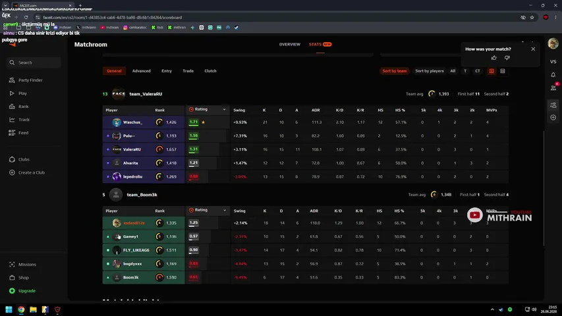Select the Clutch stats tab
Image resolution: width=562 pixels, height=316 pixels.
point(210,71)
